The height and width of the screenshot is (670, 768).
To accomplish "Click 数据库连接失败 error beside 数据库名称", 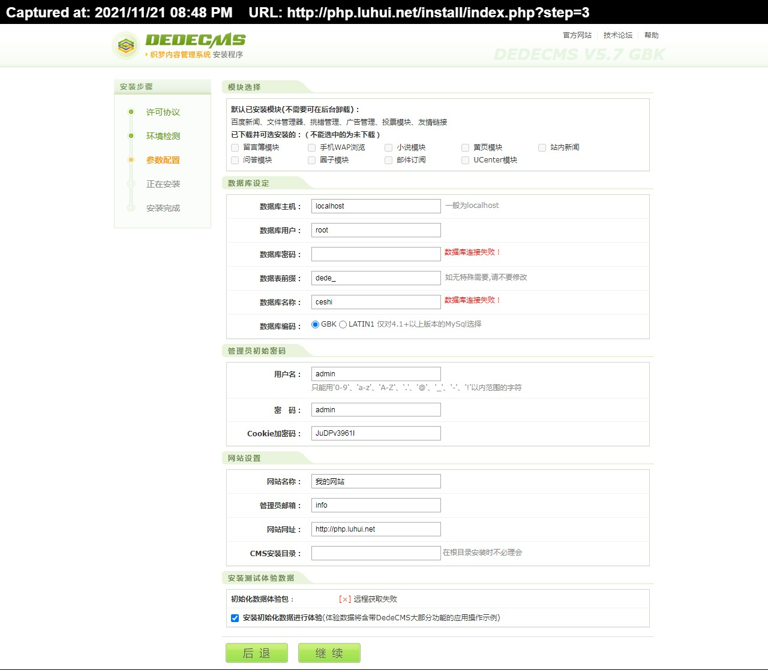I will pyautogui.click(x=472, y=300).
